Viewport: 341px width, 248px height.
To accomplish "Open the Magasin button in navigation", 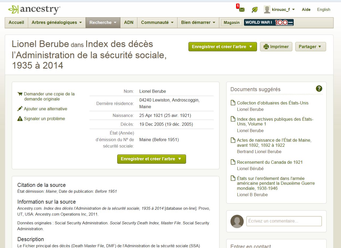I will 231,23.
